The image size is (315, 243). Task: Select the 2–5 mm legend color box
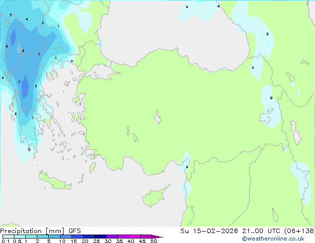pos(43,237)
